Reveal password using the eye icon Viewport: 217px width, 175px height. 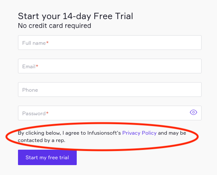point(194,112)
